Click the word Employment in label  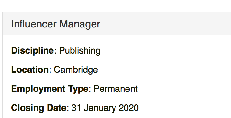click(x=38, y=89)
